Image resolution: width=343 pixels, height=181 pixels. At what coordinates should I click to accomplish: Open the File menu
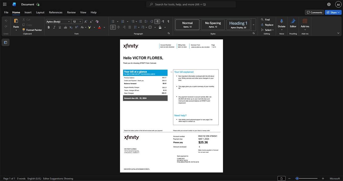pos(6,12)
